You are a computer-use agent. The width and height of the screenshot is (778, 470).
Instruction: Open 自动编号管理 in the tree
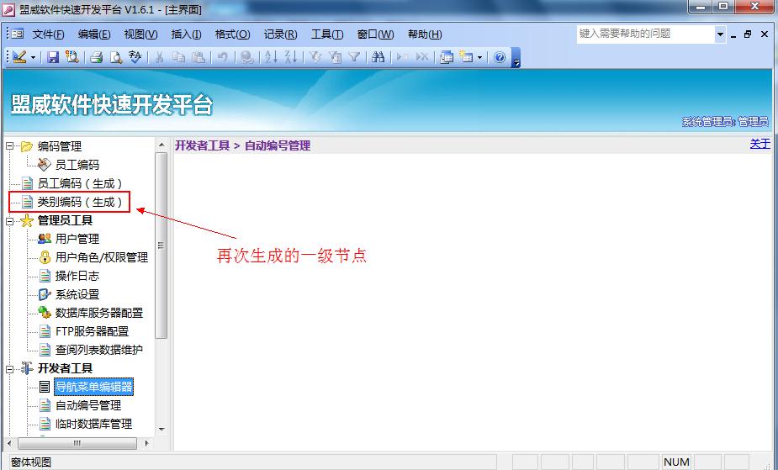[x=88, y=405]
